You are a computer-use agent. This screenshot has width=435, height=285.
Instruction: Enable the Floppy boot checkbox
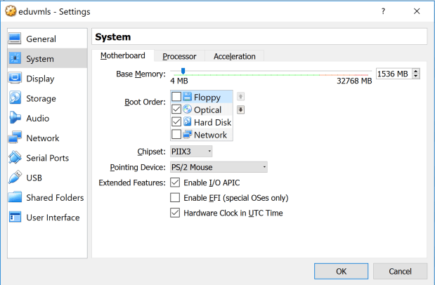click(x=176, y=97)
